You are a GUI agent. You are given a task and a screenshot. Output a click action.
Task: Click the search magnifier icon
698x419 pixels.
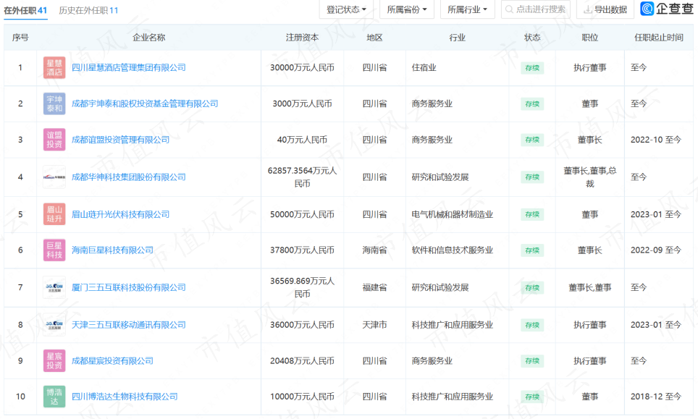click(509, 9)
